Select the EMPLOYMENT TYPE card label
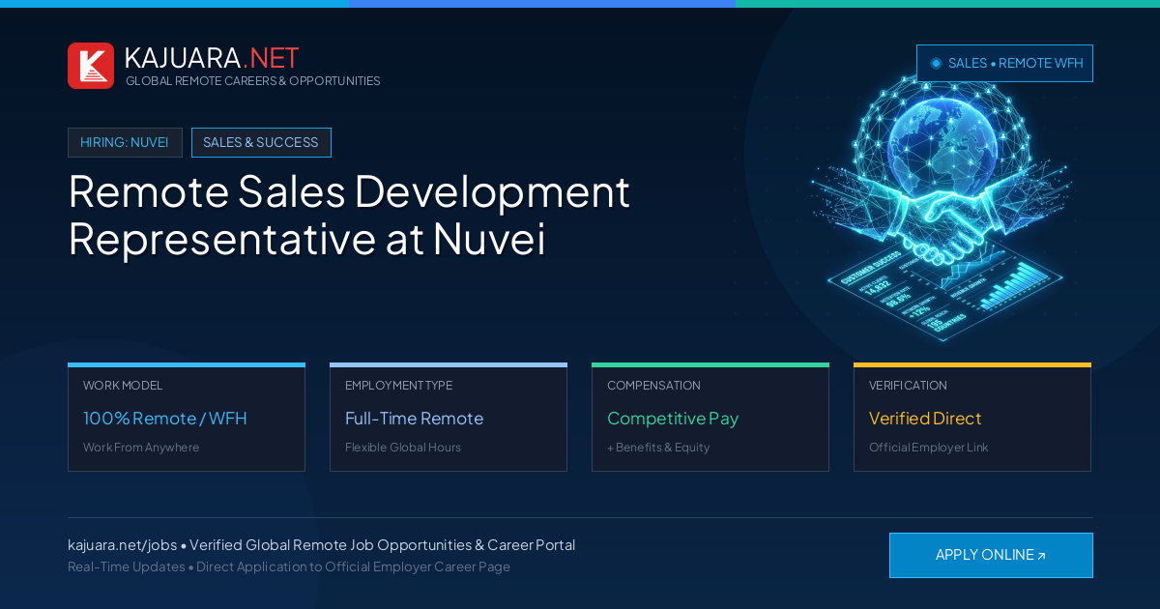The height and width of the screenshot is (609, 1160). point(398,386)
